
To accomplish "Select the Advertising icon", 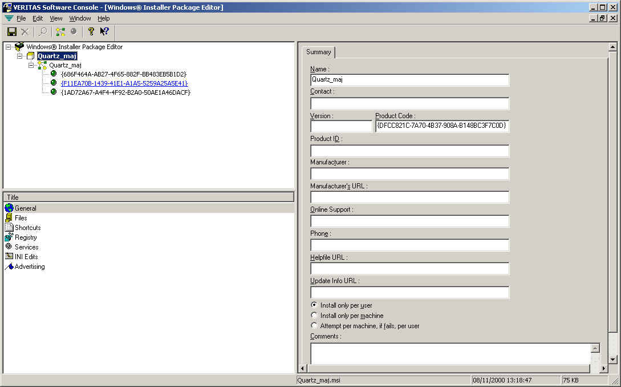I will pos(9,267).
